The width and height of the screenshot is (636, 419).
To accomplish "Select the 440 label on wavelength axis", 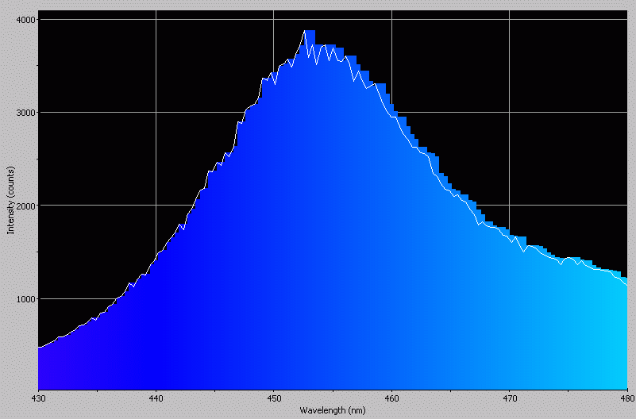I will click(156, 399).
